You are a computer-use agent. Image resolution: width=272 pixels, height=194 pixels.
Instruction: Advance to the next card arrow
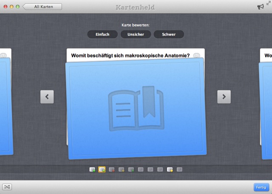224,97
